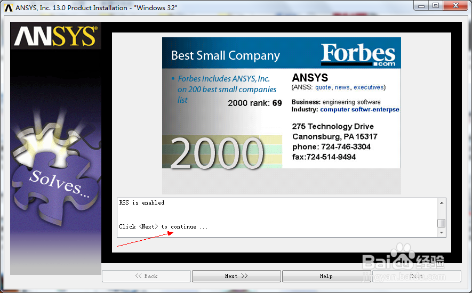Click the scroll up arrow in the log box
This screenshot has height=293, width=472.
[442, 203]
